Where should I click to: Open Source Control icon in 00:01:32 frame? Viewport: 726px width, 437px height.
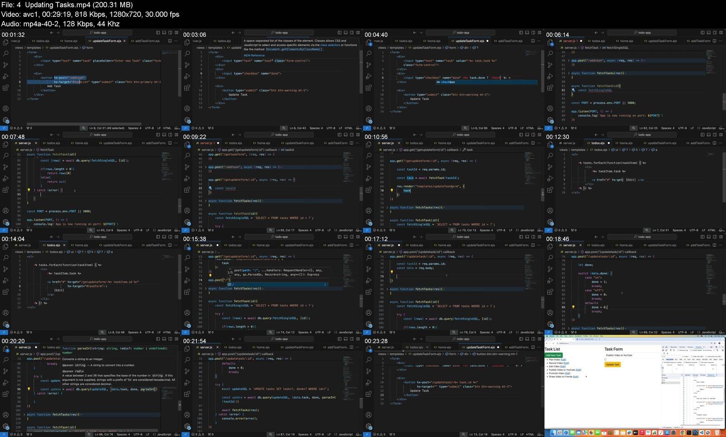[5, 65]
